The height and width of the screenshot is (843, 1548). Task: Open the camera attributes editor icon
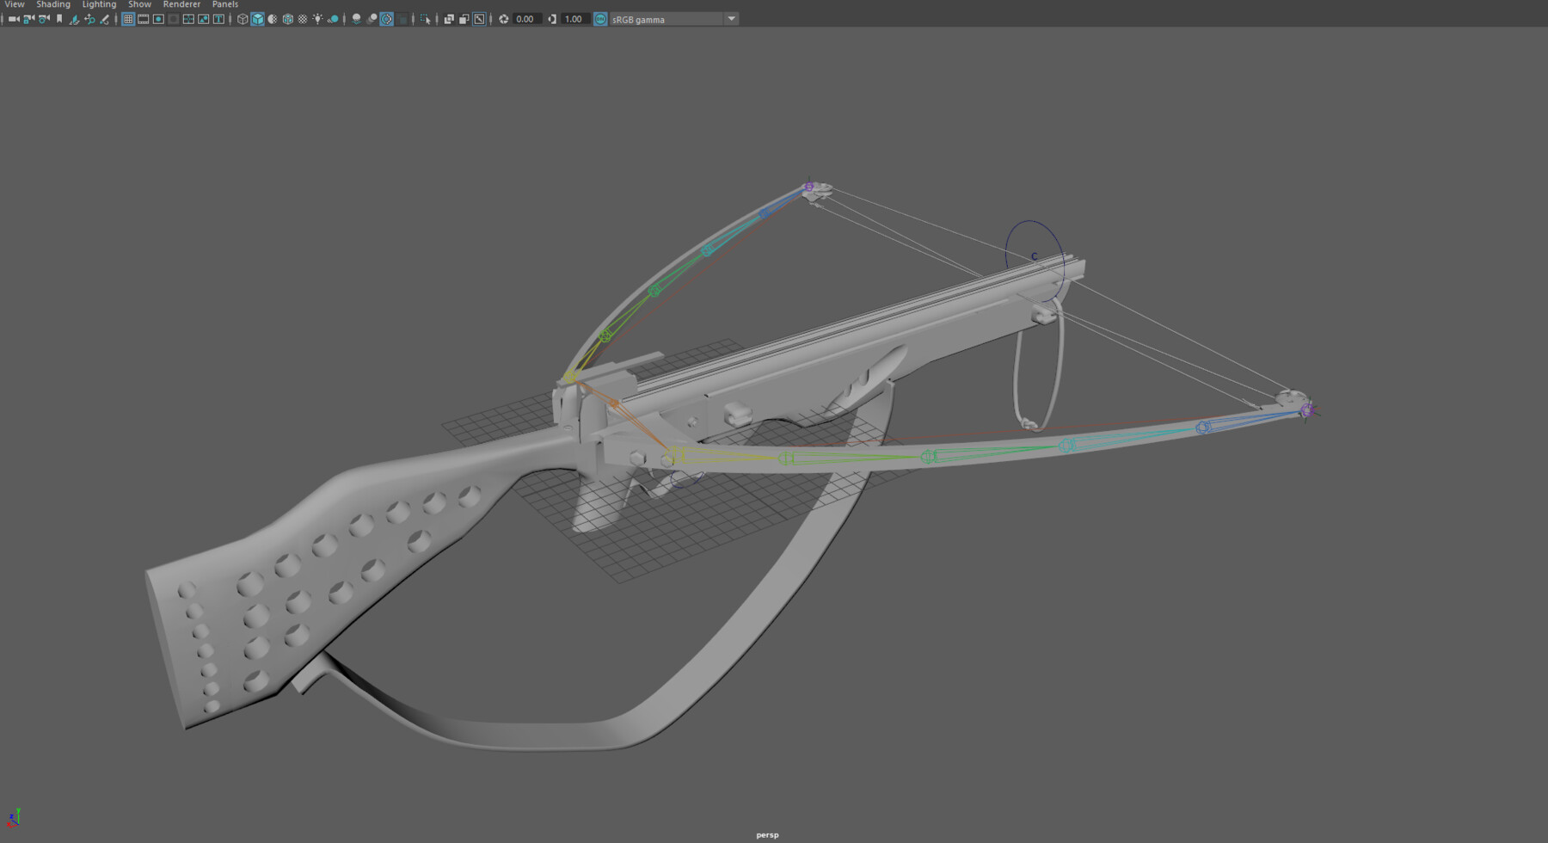[45, 19]
